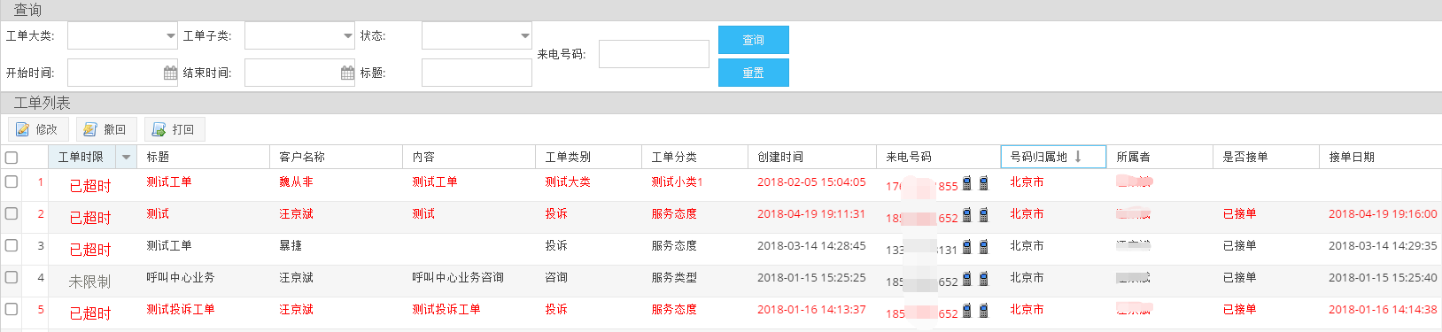
Task: Check the checkbox for row 4
Action: (12, 277)
